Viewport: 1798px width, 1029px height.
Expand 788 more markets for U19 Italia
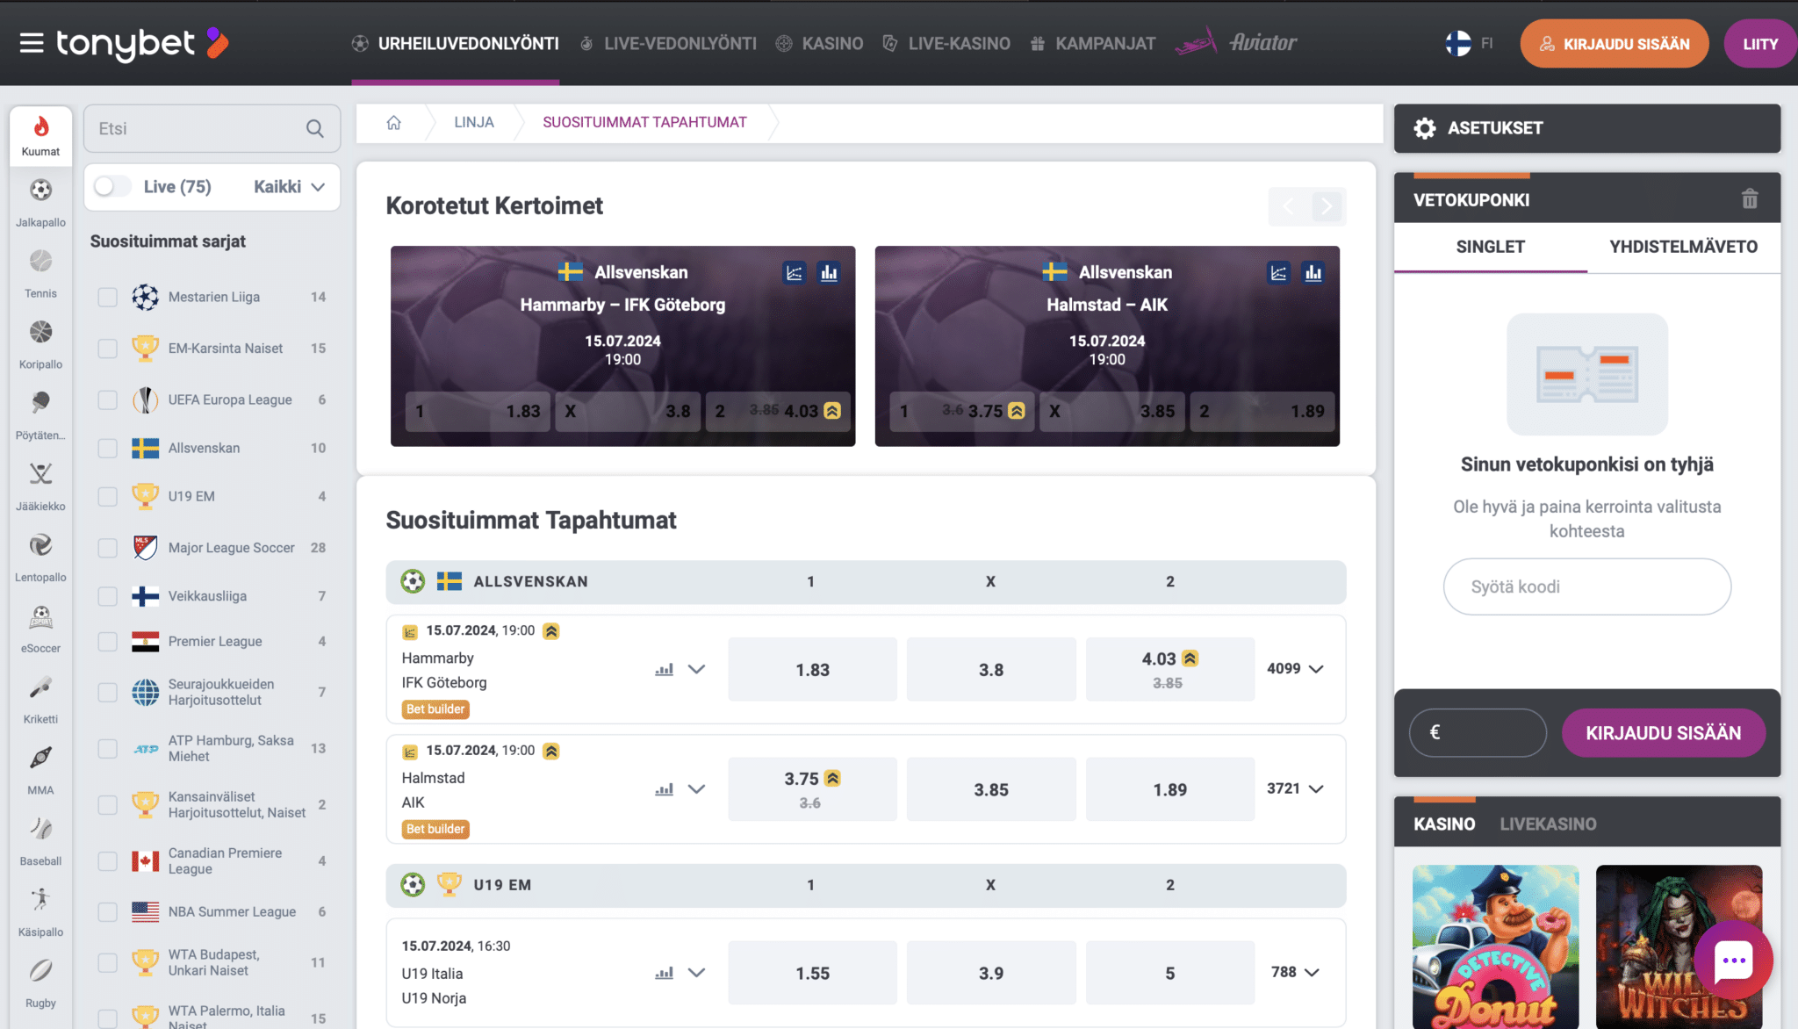coord(1295,972)
